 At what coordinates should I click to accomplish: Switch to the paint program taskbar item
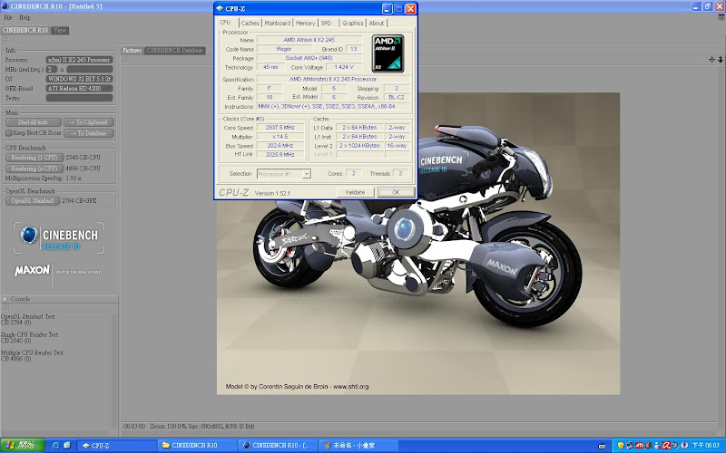(358, 446)
